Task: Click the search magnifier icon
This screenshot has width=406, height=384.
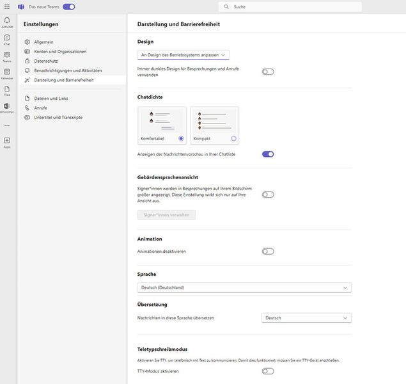Action: coord(226,7)
